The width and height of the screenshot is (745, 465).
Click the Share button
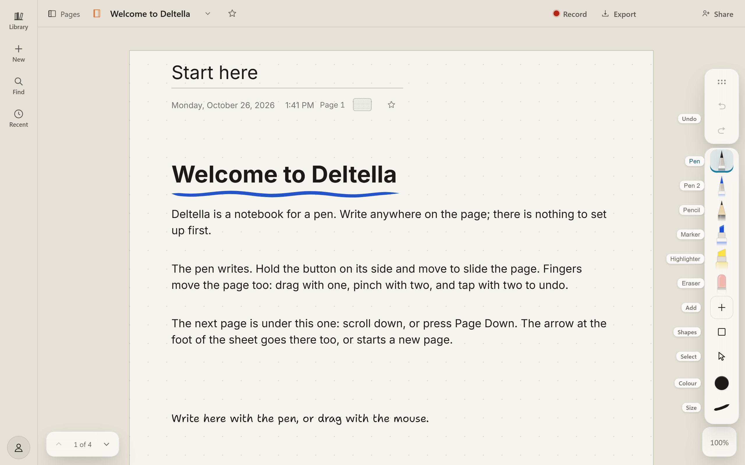click(718, 14)
